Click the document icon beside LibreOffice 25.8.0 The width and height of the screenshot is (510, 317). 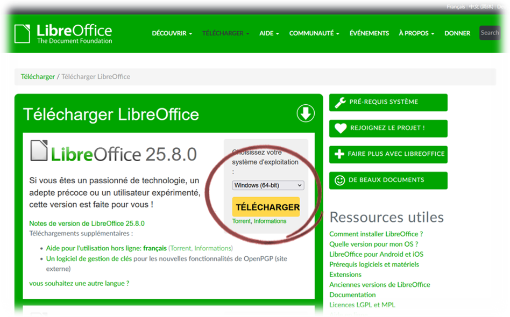click(39, 151)
